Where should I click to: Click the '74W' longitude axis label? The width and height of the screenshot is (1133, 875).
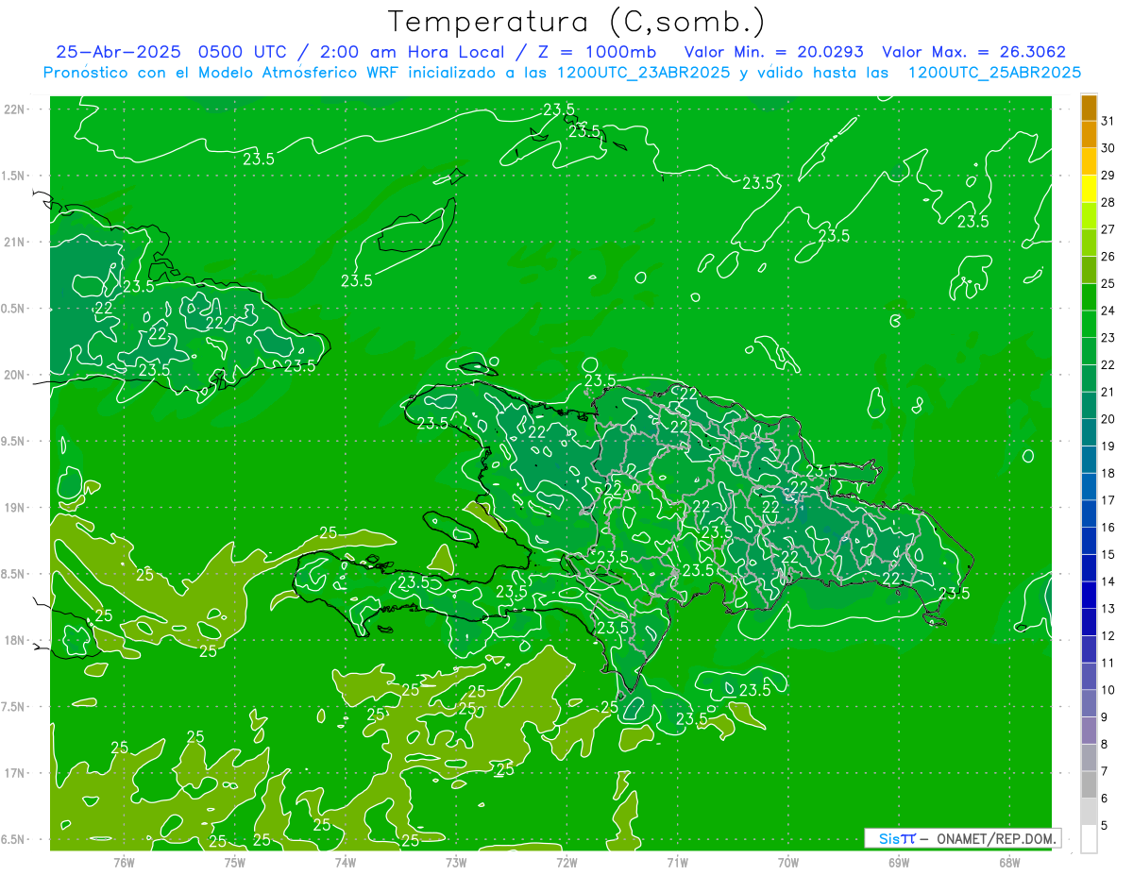pos(345,862)
